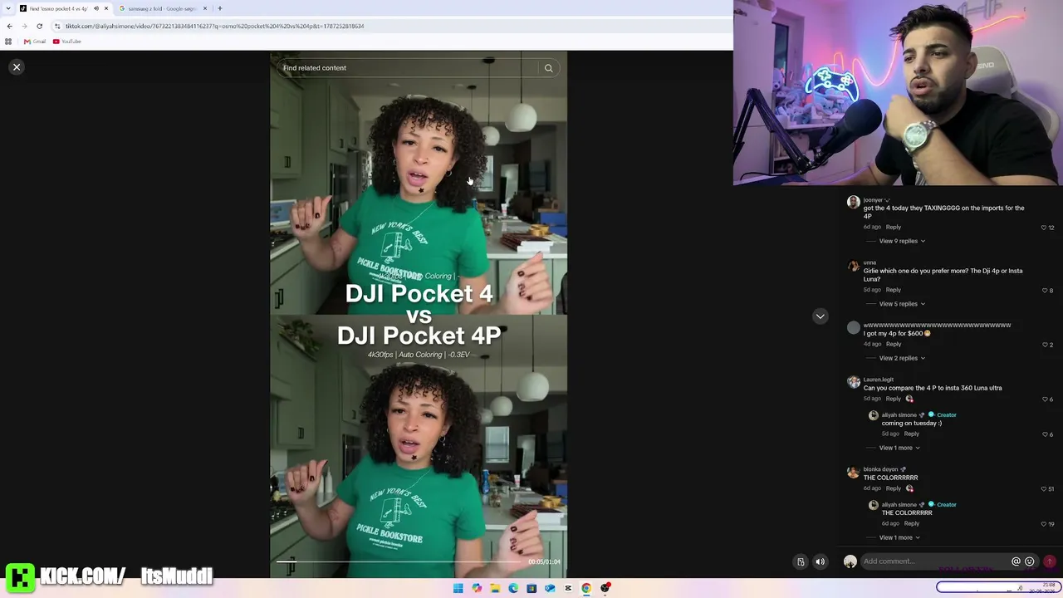The width and height of the screenshot is (1063, 598).
Task: Open the YouTube bookmark
Action: click(67, 42)
